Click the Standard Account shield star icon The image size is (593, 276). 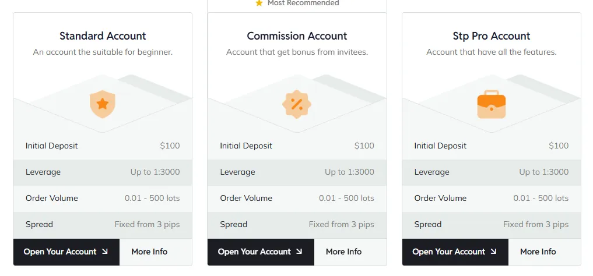click(x=103, y=104)
